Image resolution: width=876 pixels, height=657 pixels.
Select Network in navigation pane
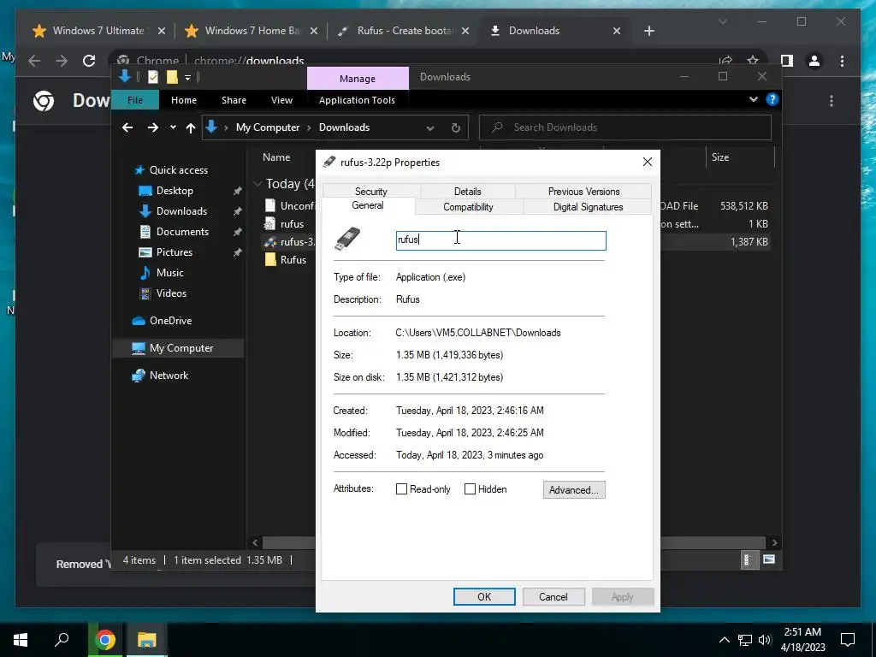pos(169,376)
